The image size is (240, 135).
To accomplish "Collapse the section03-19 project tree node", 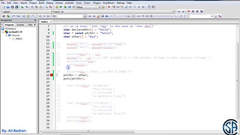I will [x=3, y=32].
